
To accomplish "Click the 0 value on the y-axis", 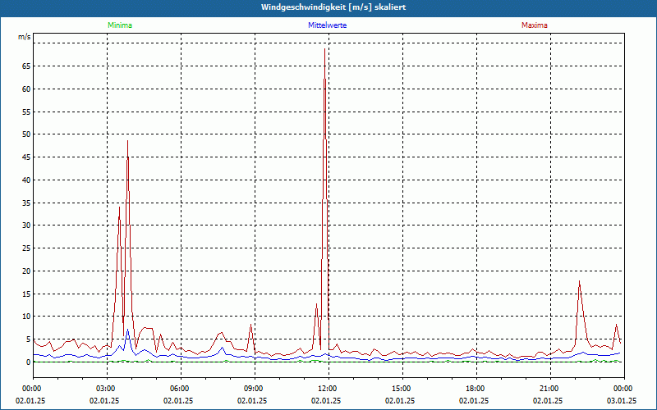I will (x=29, y=362).
